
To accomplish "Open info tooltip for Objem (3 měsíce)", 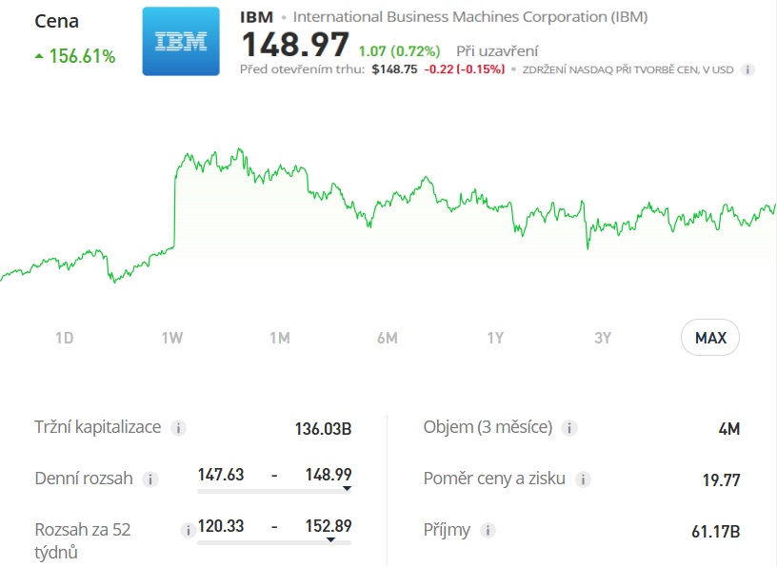I will pos(568,428).
